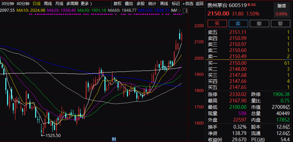Select the 买三 2147.68 bid row
This screenshot has width=293, height=142.
pyautogui.click(x=249, y=75)
